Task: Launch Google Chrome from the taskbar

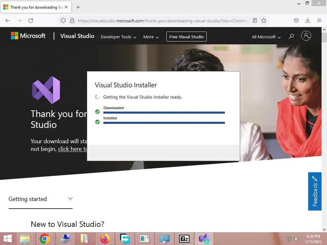Action: pos(44,239)
